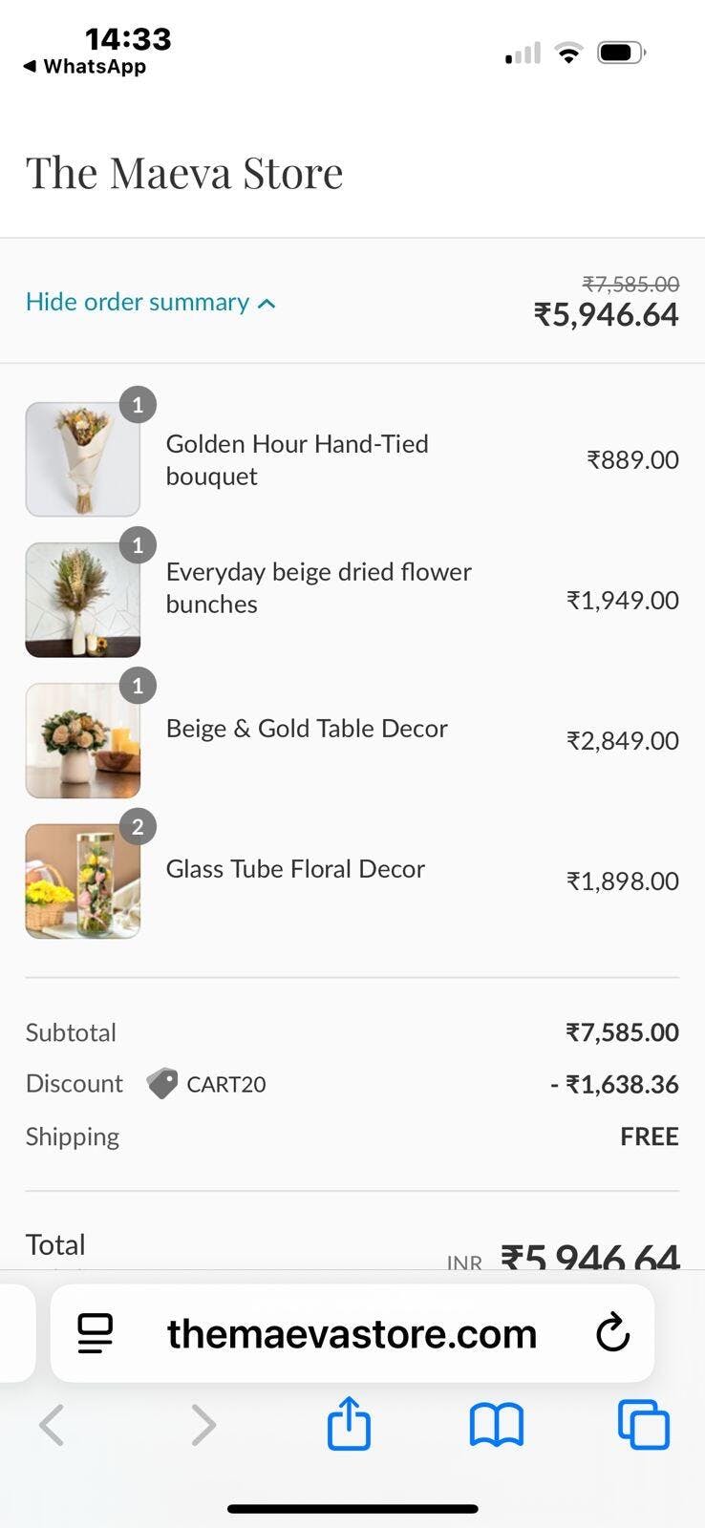Tap the battery status icon
This screenshot has height=1528, width=705.
click(621, 53)
